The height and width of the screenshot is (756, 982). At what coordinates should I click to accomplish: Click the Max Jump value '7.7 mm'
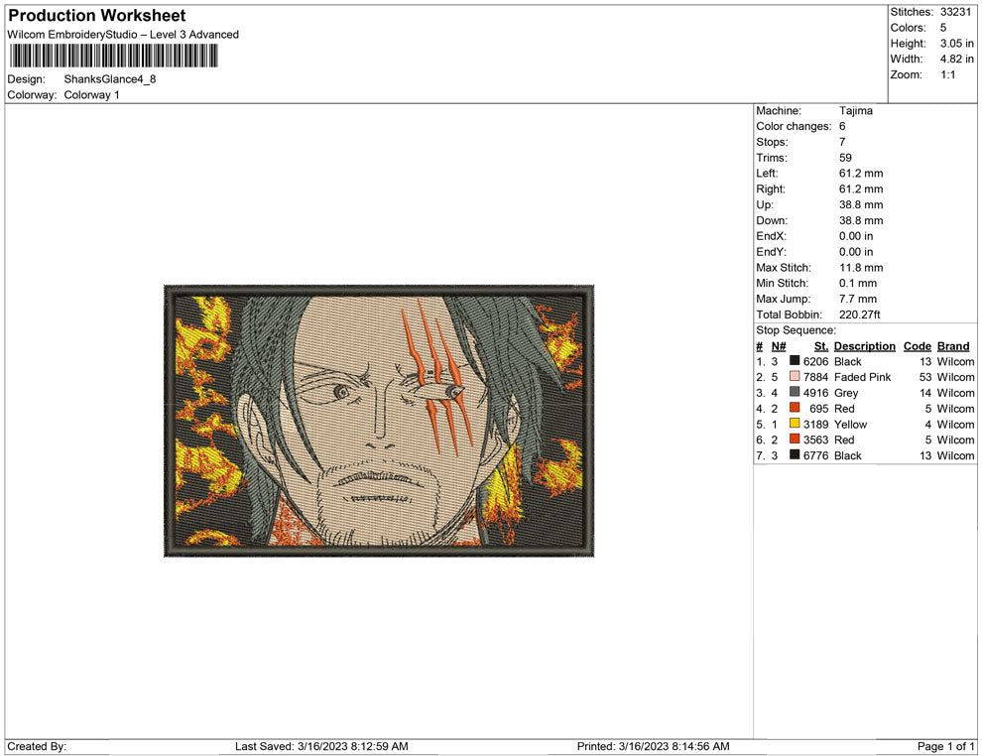(x=858, y=299)
